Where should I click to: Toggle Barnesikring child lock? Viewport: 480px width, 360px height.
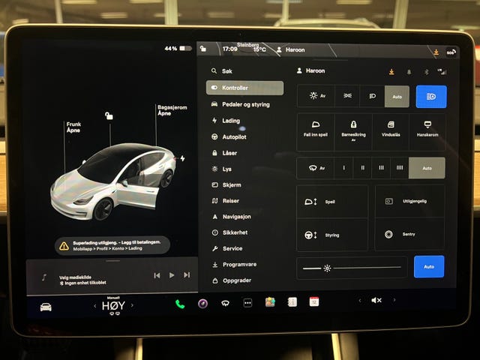click(x=353, y=132)
